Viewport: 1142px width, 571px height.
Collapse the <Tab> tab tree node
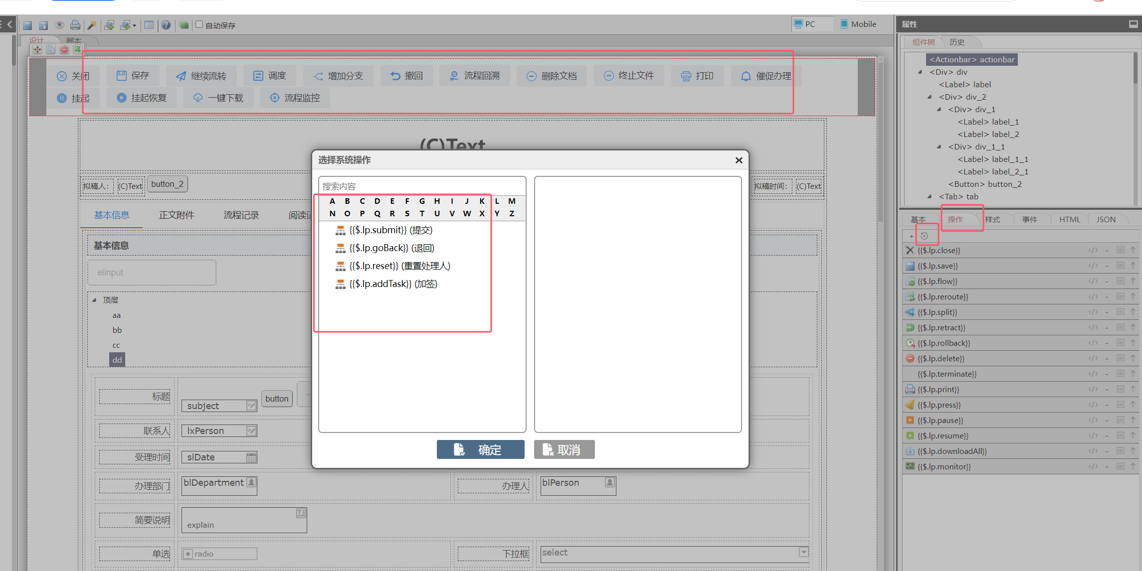(x=930, y=196)
